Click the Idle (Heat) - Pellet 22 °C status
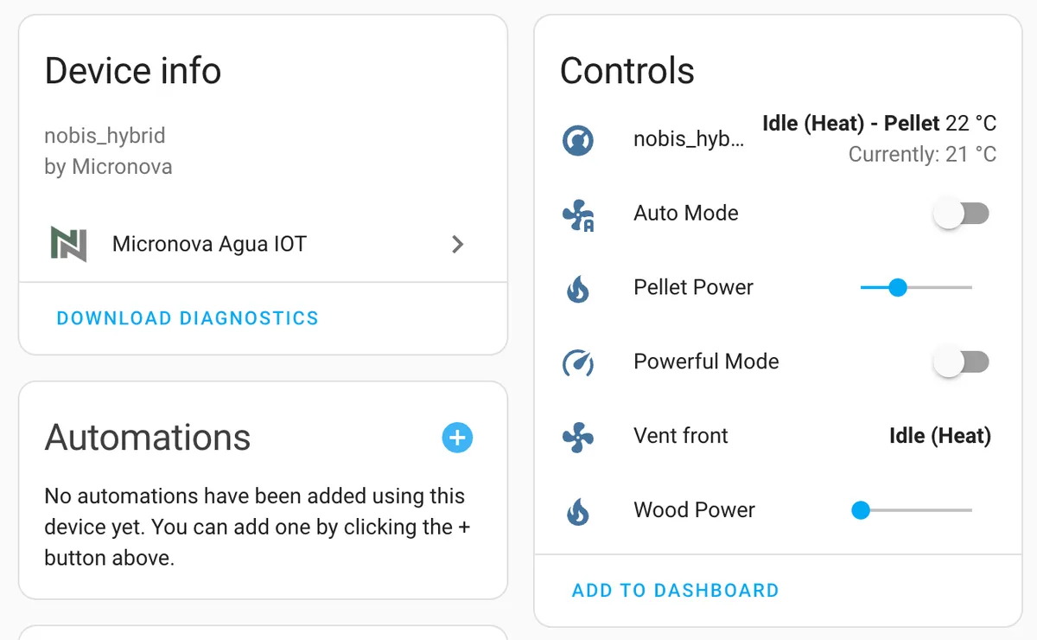The image size is (1037, 640). 879,124
